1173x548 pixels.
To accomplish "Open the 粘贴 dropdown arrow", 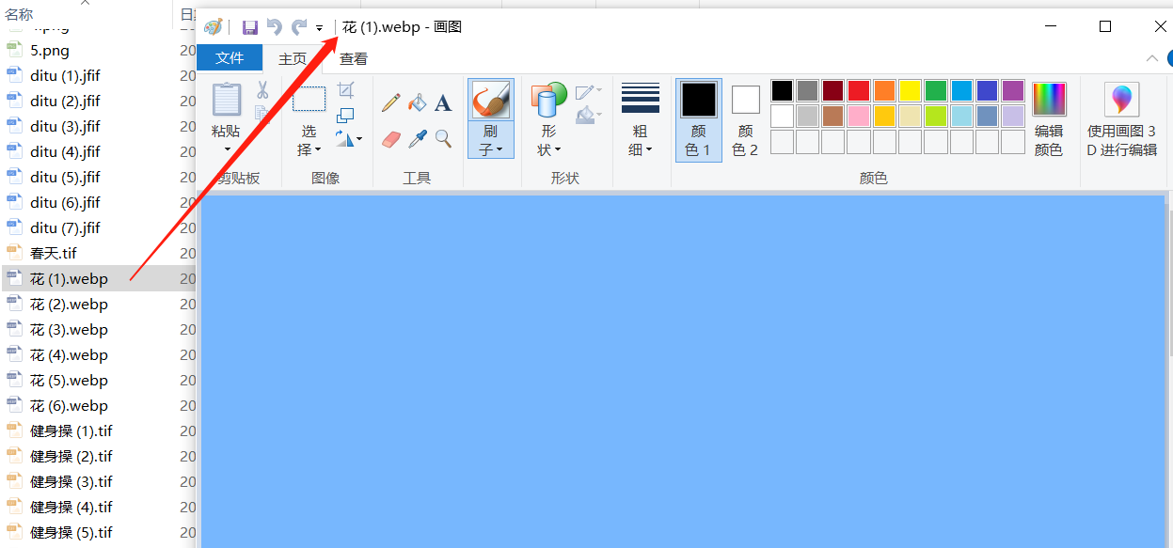I will tap(227, 149).
